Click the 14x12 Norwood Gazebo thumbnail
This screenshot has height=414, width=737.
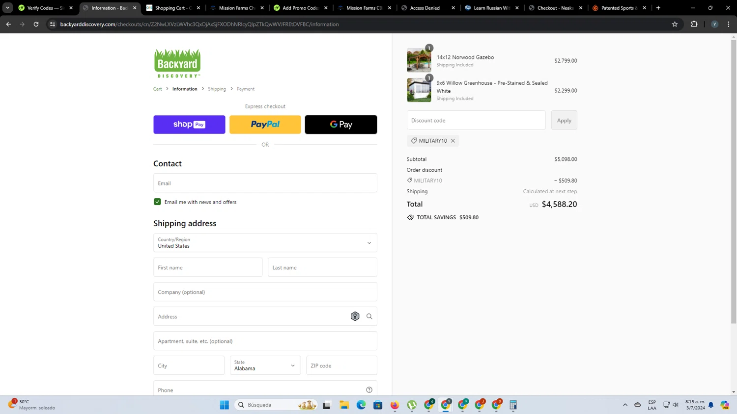419,60
